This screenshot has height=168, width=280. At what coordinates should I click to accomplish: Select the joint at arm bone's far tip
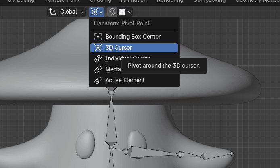pyautogui.click(x=232, y=153)
